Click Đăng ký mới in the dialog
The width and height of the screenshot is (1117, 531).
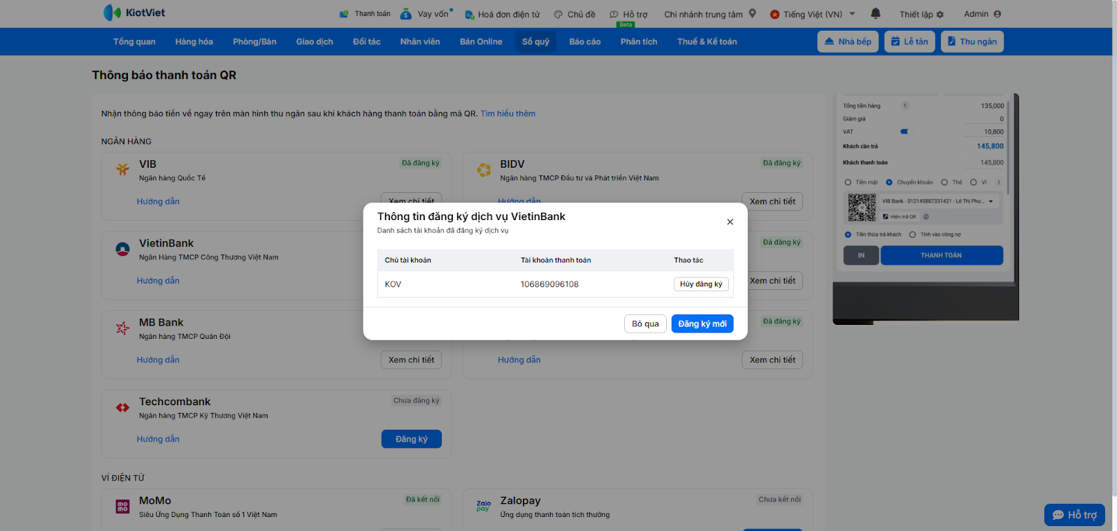pyautogui.click(x=702, y=324)
